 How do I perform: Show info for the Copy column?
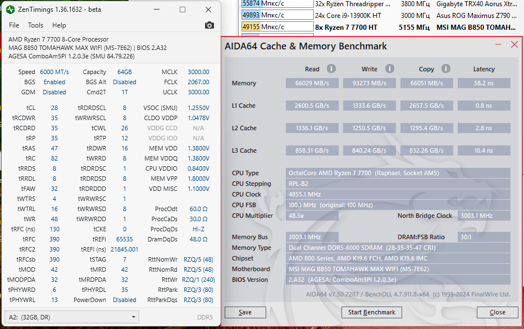click(446, 69)
